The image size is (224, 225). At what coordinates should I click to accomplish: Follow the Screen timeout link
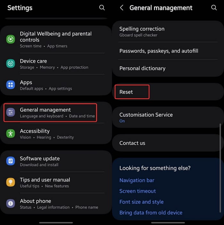[x=138, y=191]
